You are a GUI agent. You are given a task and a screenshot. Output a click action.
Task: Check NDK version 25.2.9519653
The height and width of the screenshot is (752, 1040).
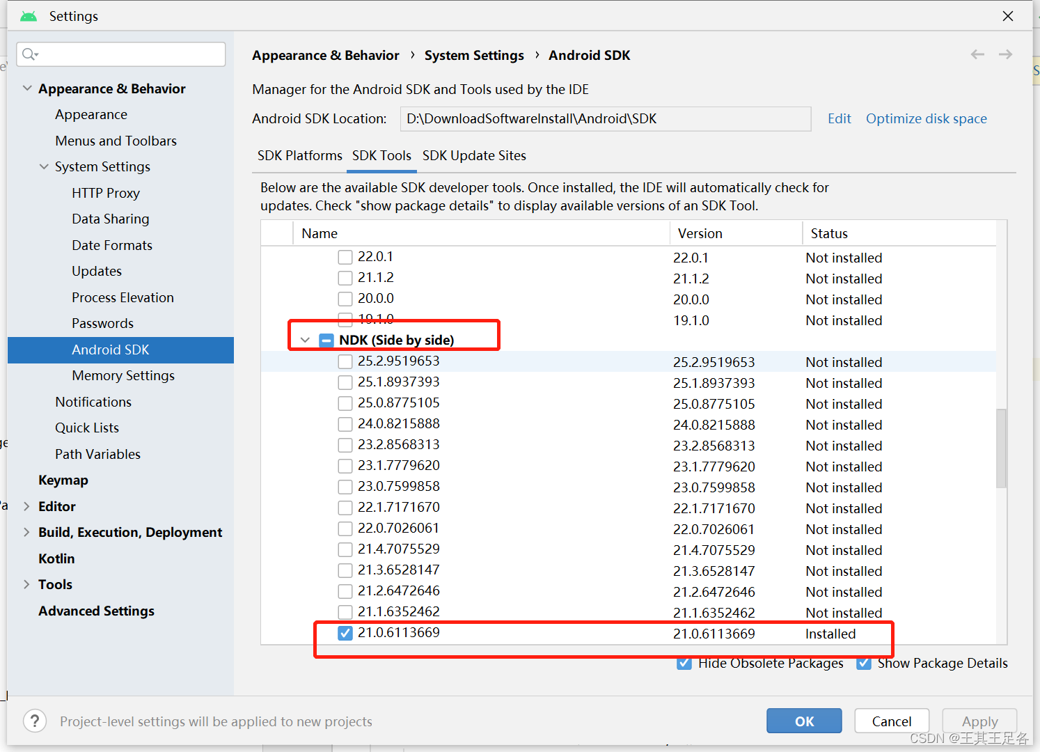345,361
